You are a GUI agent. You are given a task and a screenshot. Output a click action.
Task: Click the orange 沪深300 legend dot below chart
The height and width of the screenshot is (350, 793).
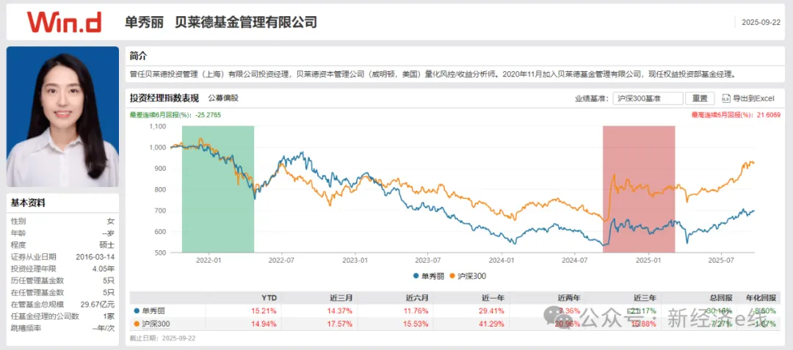coord(451,276)
